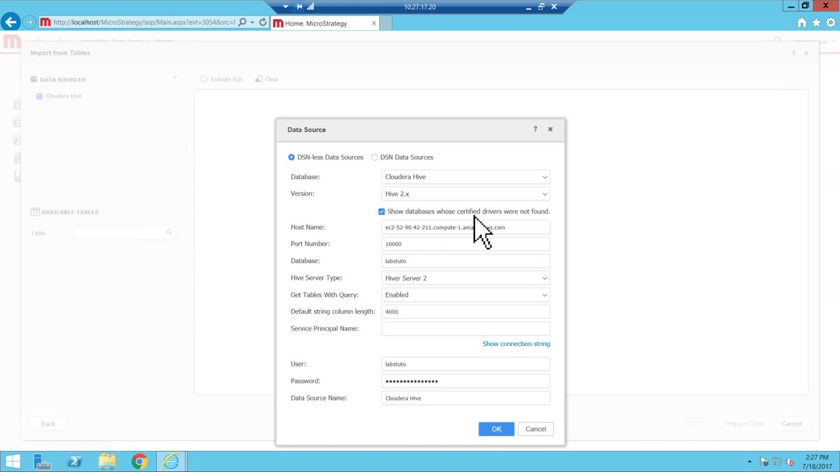Viewport: 840px width, 472px height.
Task: Select DSN Data Sources radio button
Action: tap(375, 157)
